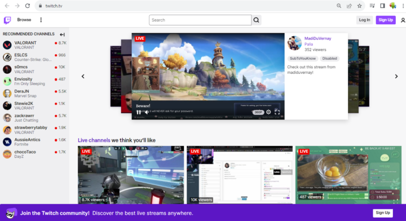Click Stewie2K channel name text

point(24,104)
